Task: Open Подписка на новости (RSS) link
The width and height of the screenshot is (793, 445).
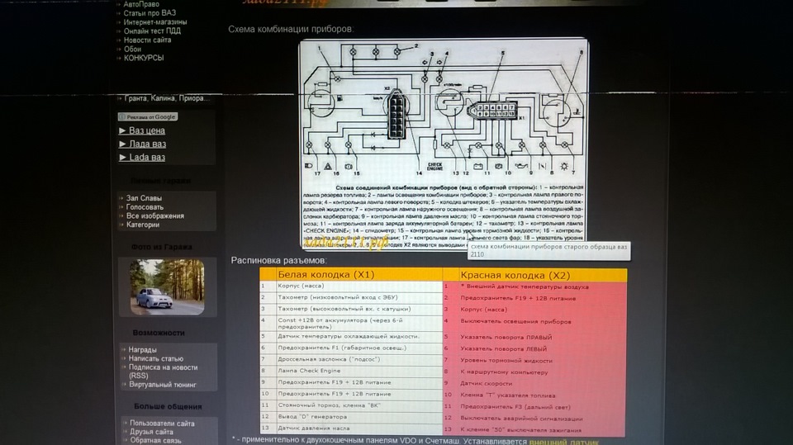Action: click(x=163, y=372)
